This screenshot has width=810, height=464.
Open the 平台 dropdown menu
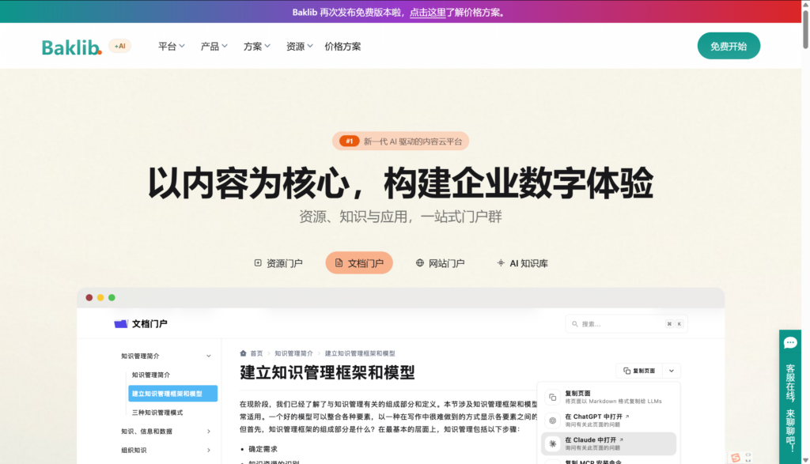tap(171, 47)
